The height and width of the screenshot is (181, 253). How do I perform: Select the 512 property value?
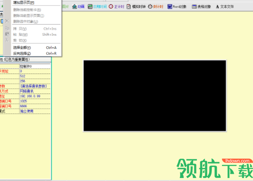pos(35,76)
